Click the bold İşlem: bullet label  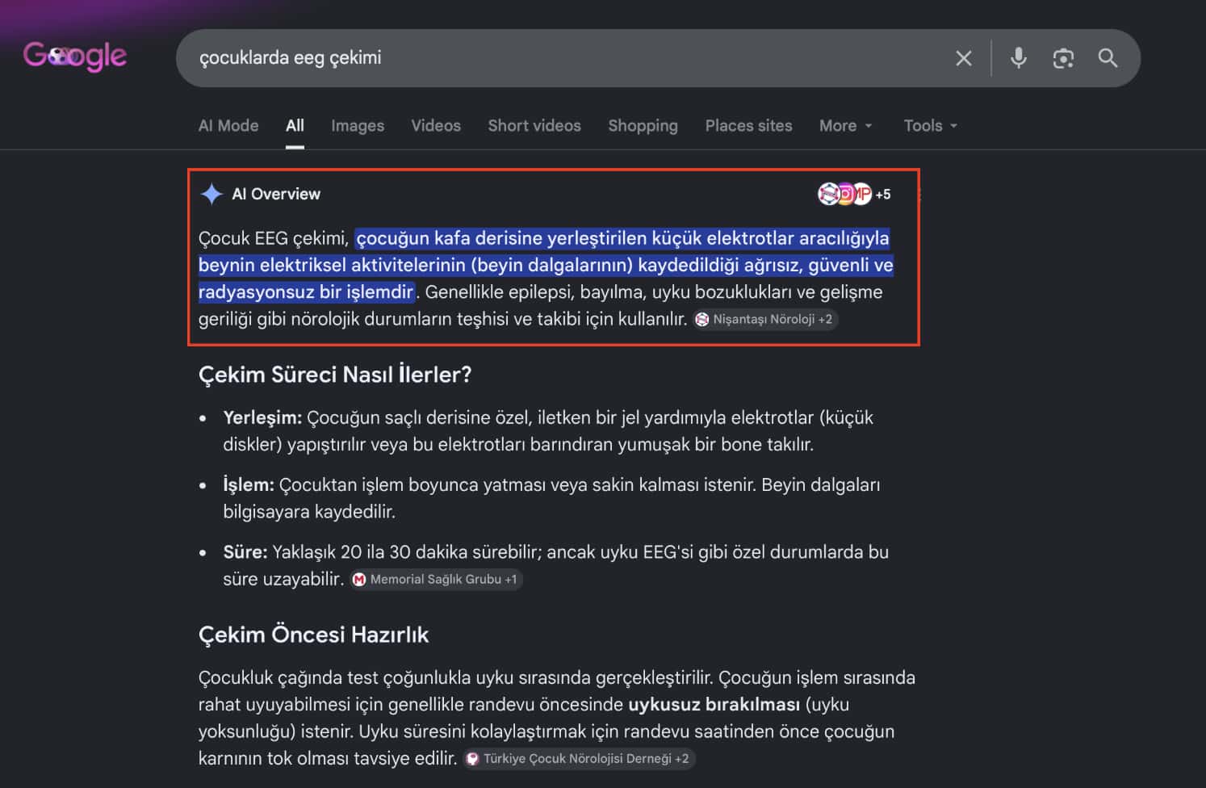pos(249,484)
